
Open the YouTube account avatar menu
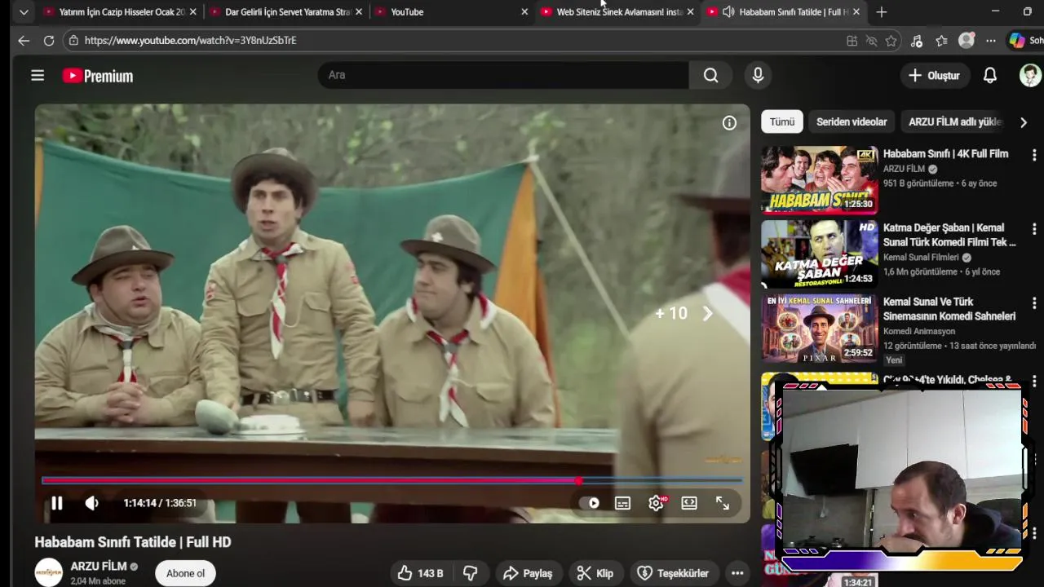click(x=1030, y=75)
